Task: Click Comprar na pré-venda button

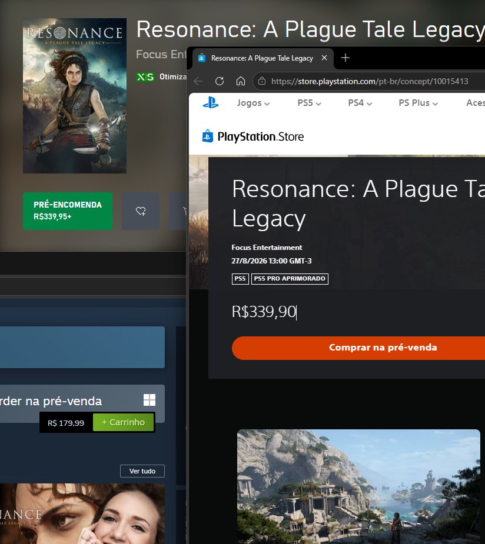Action: pos(358,348)
